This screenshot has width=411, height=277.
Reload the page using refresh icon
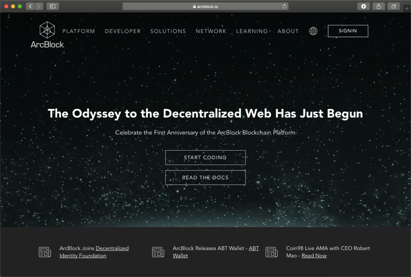(x=284, y=6)
